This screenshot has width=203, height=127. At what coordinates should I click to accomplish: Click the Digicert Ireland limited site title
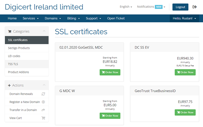click(44, 7)
